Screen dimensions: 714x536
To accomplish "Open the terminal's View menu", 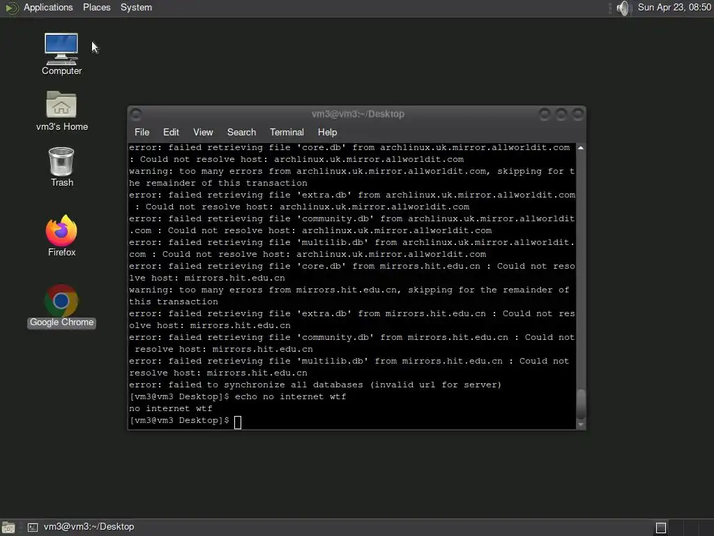I will click(203, 132).
